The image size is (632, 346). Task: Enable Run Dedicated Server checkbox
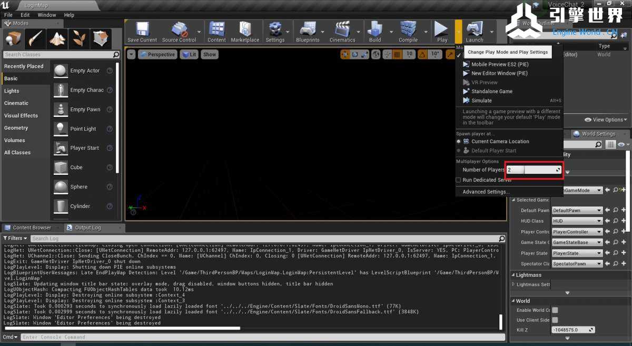coord(458,180)
